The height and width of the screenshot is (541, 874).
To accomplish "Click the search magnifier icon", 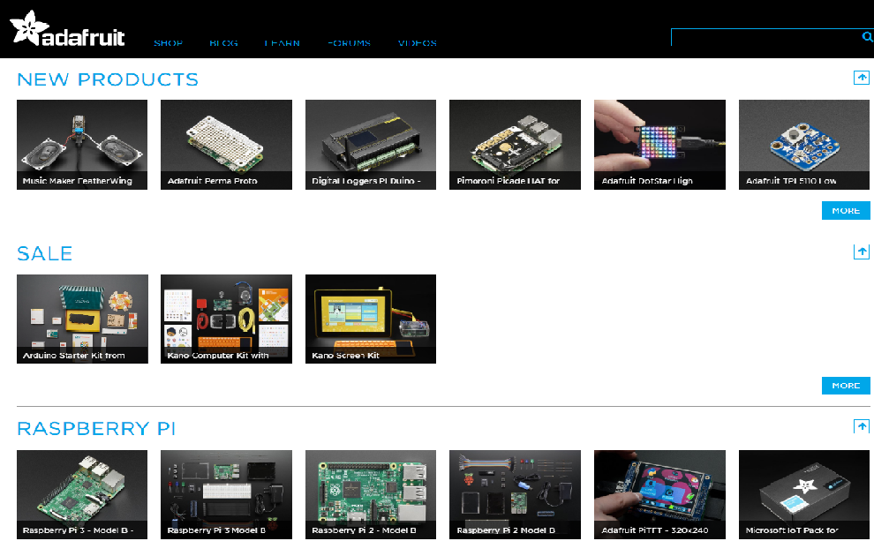I will click(x=867, y=37).
